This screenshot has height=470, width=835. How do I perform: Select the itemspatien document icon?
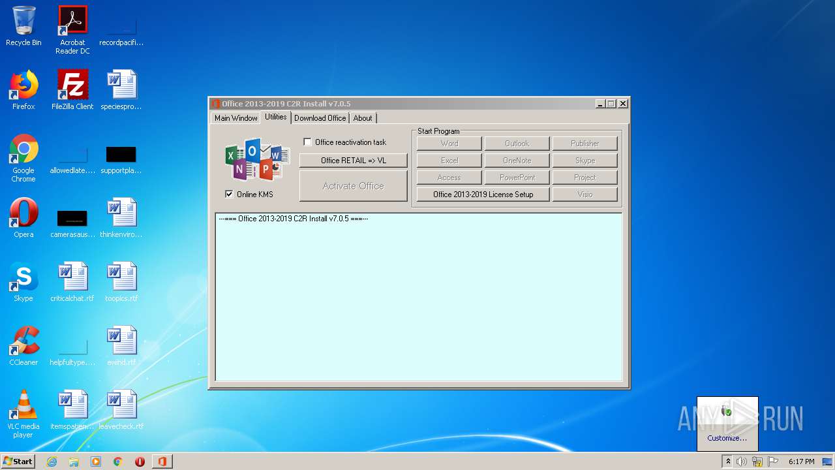(72, 410)
